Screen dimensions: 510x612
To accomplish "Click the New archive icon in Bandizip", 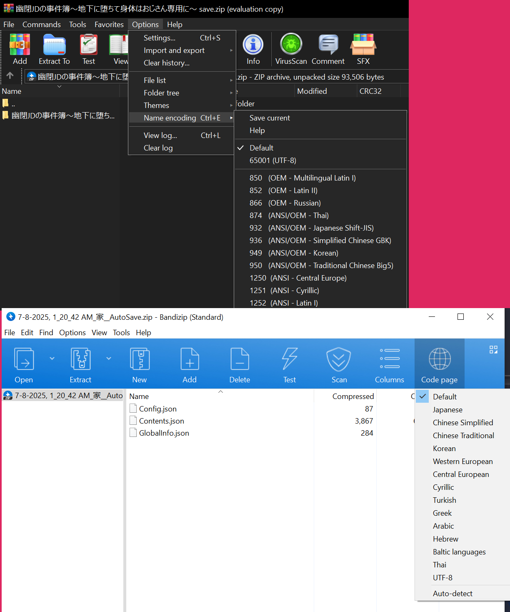I will [140, 359].
